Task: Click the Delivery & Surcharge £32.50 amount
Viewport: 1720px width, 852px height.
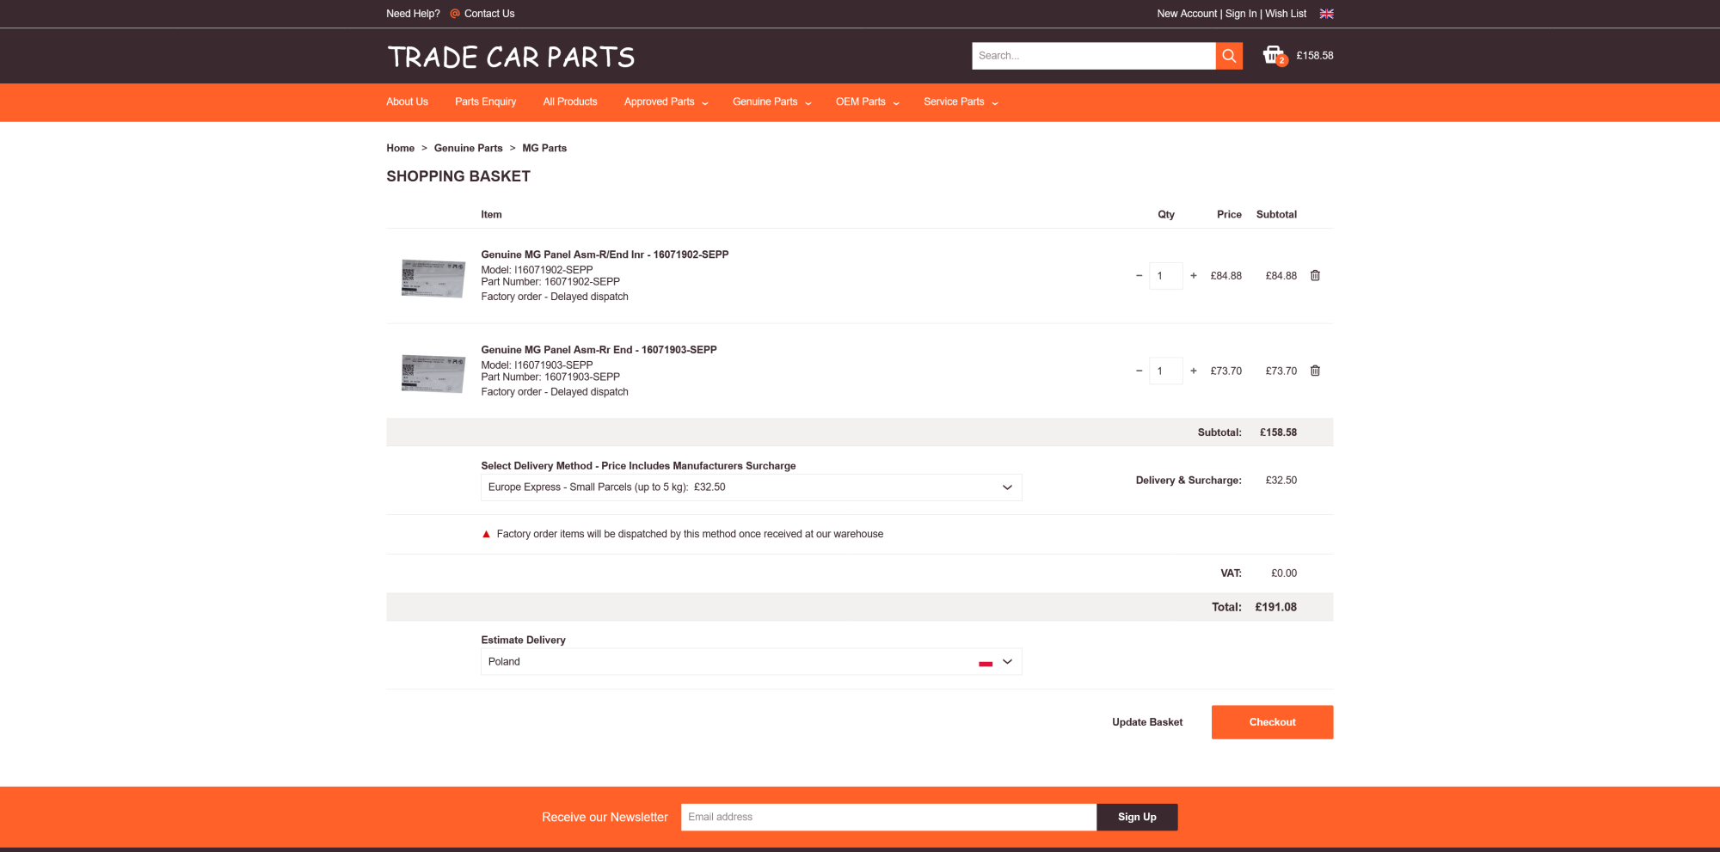Action: (x=1281, y=481)
